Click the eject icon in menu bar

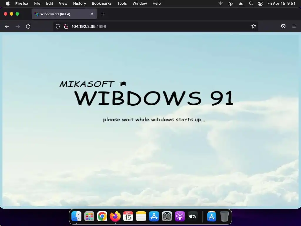pyautogui.click(x=241, y=4)
